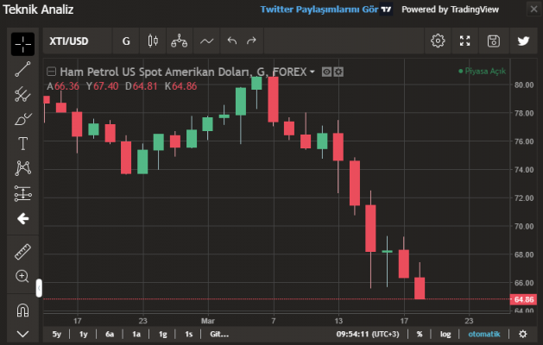Open the Git... go-to-date button
This screenshot has height=345, width=543.
point(219,335)
